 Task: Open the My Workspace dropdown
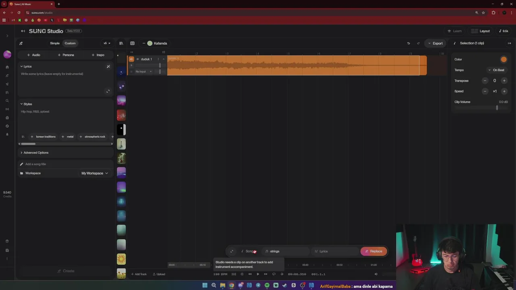click(x=95, y=173)
